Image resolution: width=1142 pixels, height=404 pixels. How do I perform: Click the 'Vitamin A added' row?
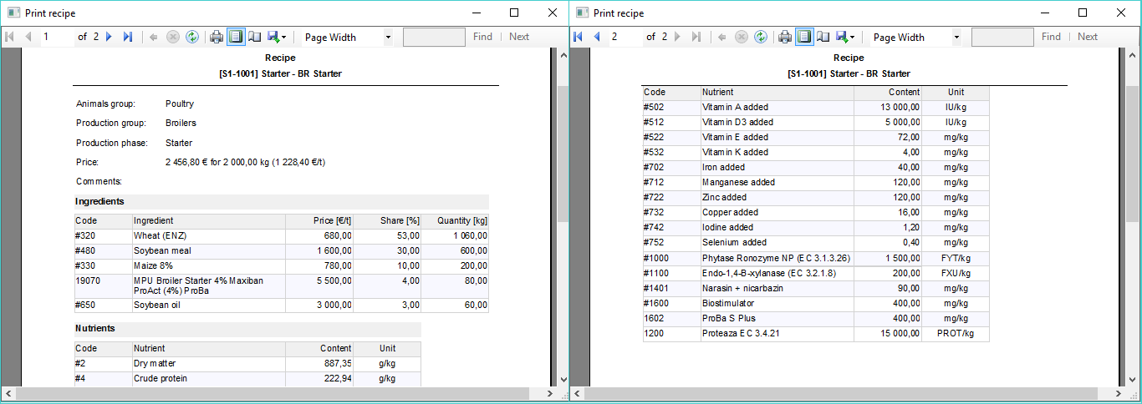coord(815,108)
